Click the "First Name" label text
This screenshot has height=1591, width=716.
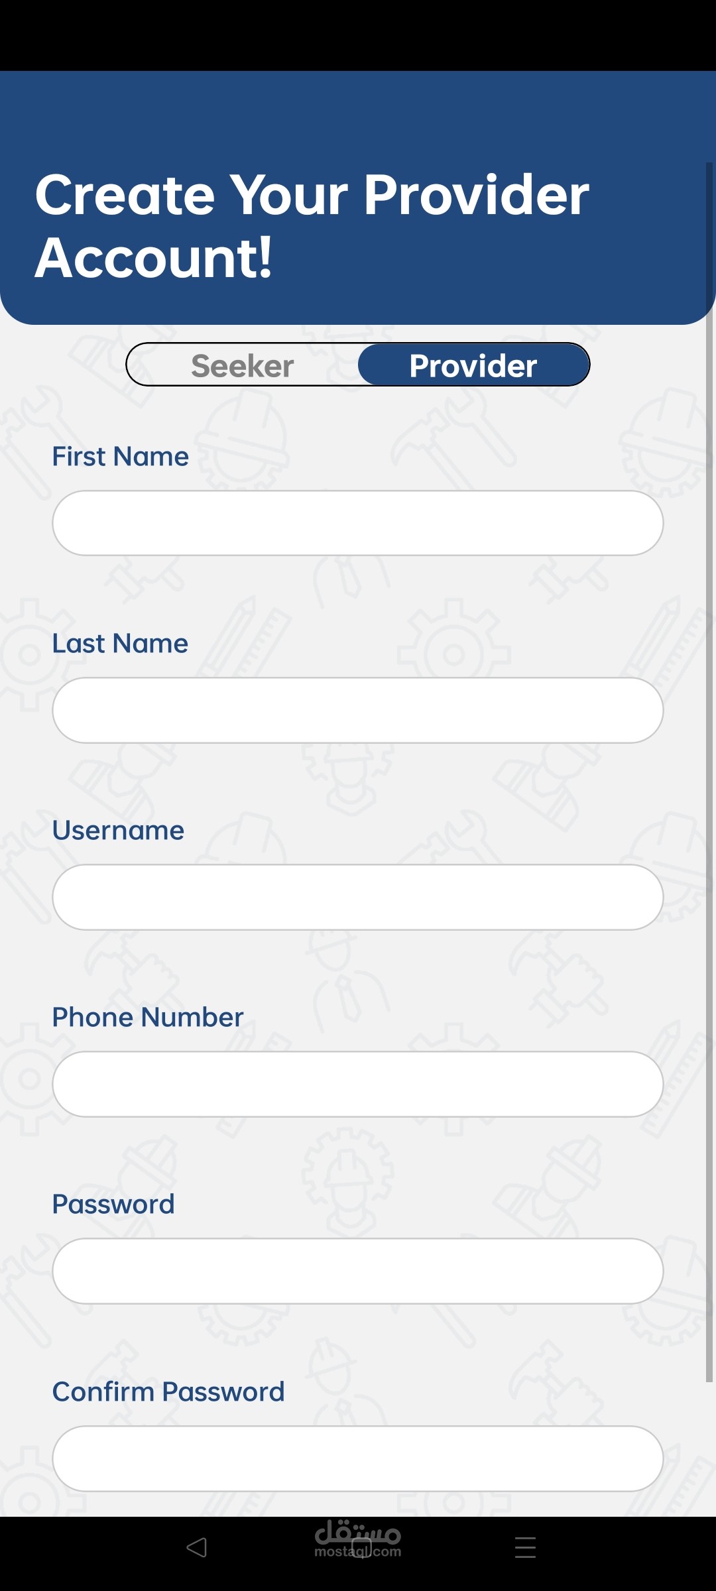[121, 457]
